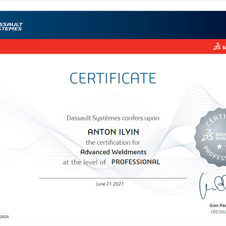This screenshot has height=226, width=226.
Task: Click the 'Gian Pao' signer name
Action: pos(218,206)
